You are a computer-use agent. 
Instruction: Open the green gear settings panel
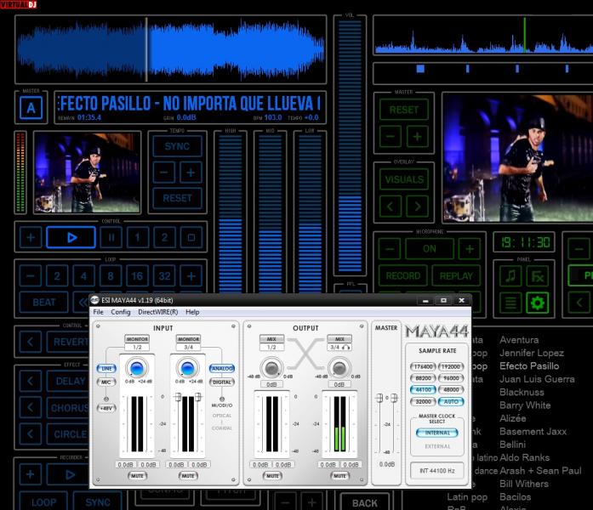539,302
